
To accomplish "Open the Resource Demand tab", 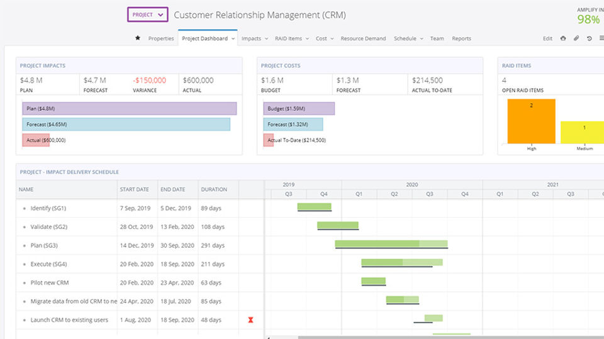I will click(x=363, y=38).
